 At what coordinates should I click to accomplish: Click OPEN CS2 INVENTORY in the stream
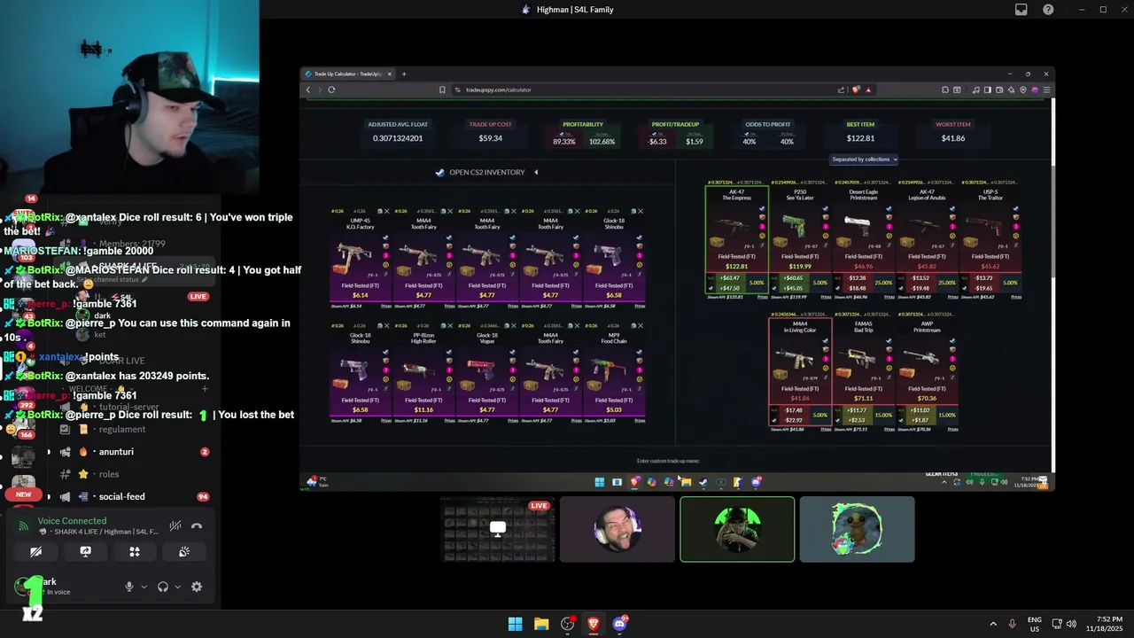[x=487, y=172]
